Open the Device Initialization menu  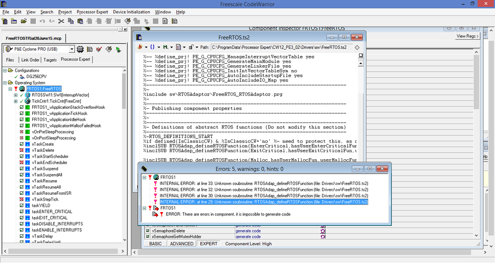(131, 12)
